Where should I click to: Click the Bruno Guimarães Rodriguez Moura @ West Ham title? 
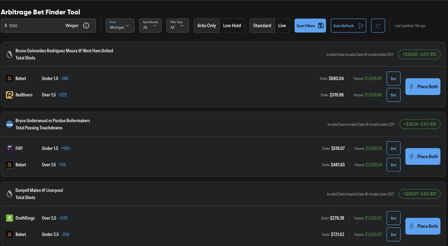click(64, 50)
